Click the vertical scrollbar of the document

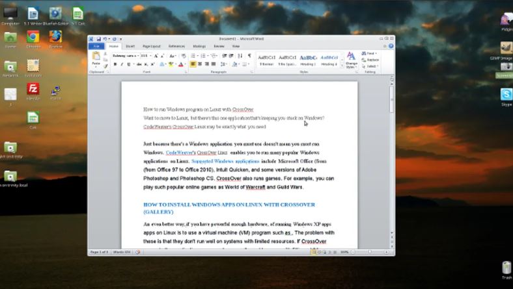point(392,160)
